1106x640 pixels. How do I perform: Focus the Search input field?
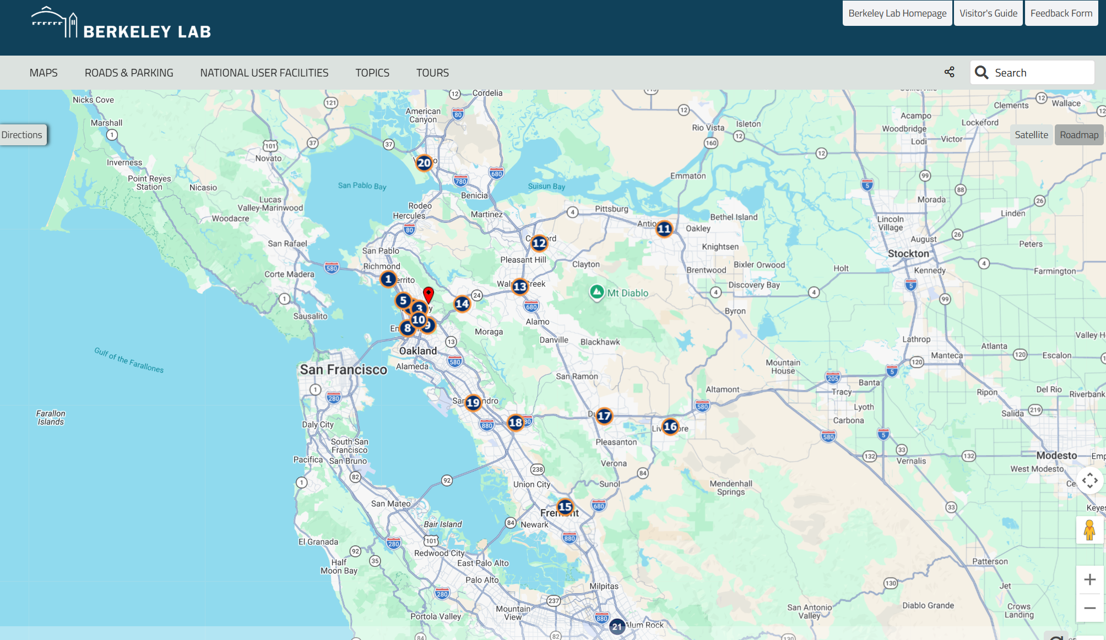point(1032,73)
